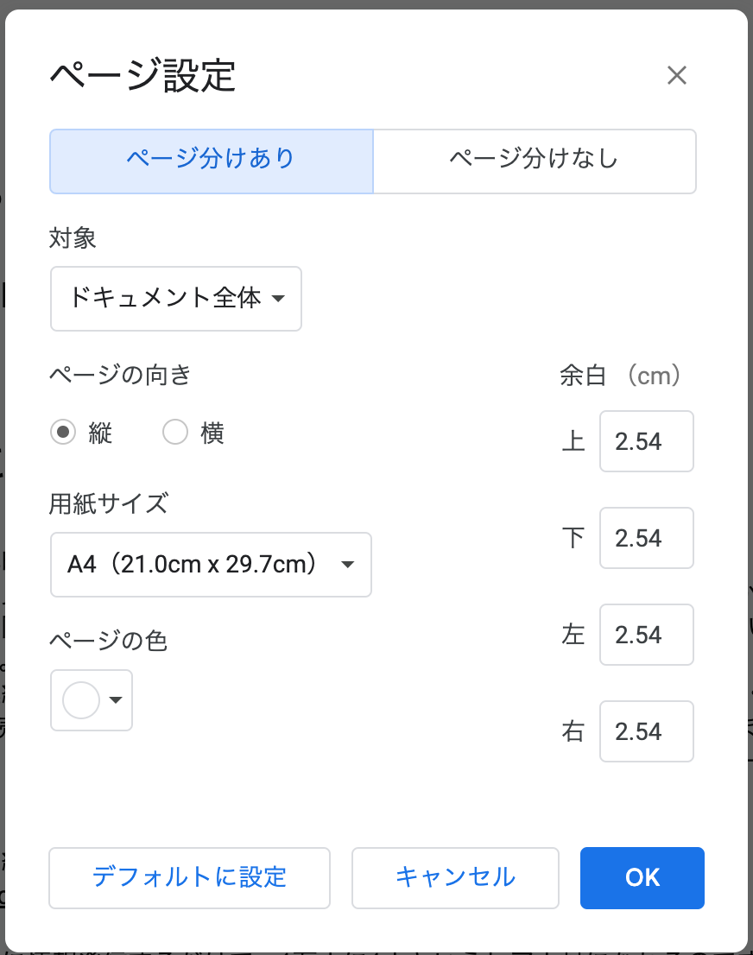Screen dimensions: 753x955
Task: Click the left margin 左 input field
Action: (x=646, y=635)
